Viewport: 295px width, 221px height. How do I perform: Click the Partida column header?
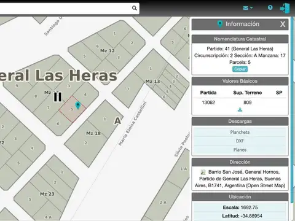coord(208,93)
